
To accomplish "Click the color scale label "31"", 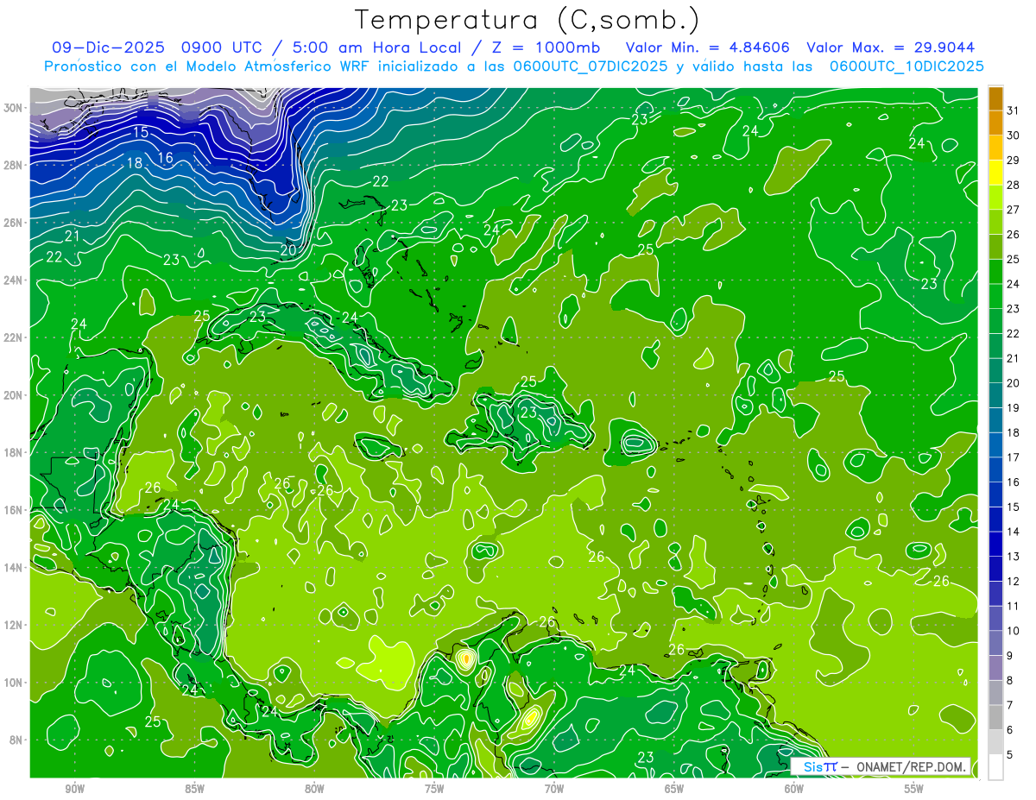I will coord(1014,110).
